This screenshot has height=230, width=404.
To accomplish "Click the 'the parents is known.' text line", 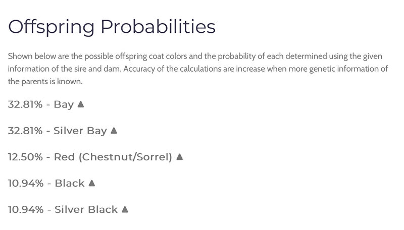I will tap(45, 82).
